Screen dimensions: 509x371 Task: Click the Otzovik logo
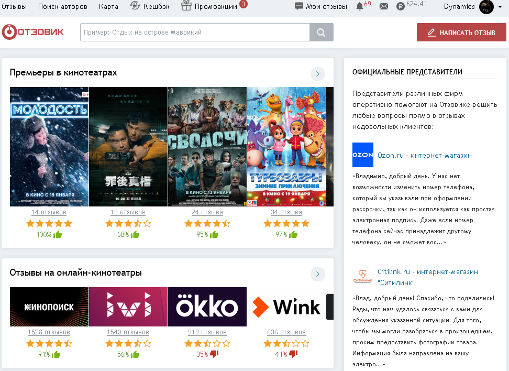pyautogui.click(x=33, y=32)
